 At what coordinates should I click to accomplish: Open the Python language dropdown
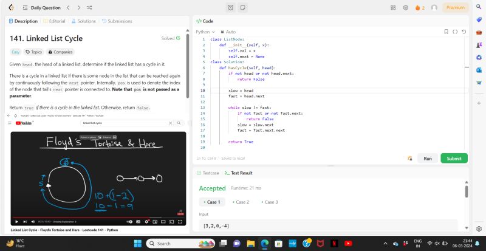[205, 32]
